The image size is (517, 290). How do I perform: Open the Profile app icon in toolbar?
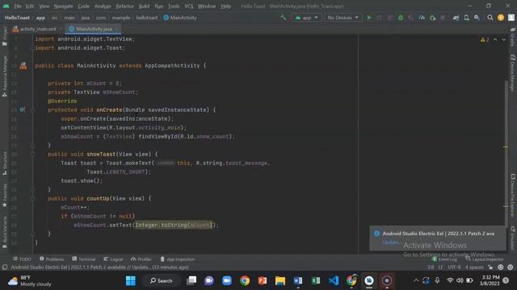point(422,18)
